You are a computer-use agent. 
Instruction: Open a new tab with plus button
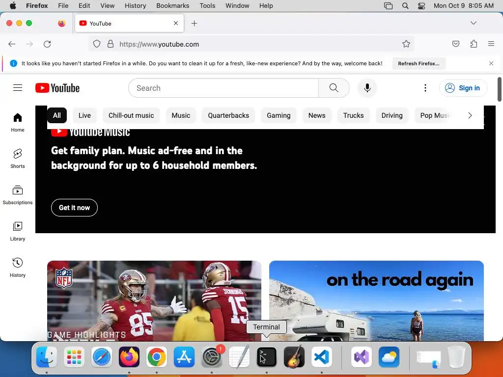click(194, 24)
